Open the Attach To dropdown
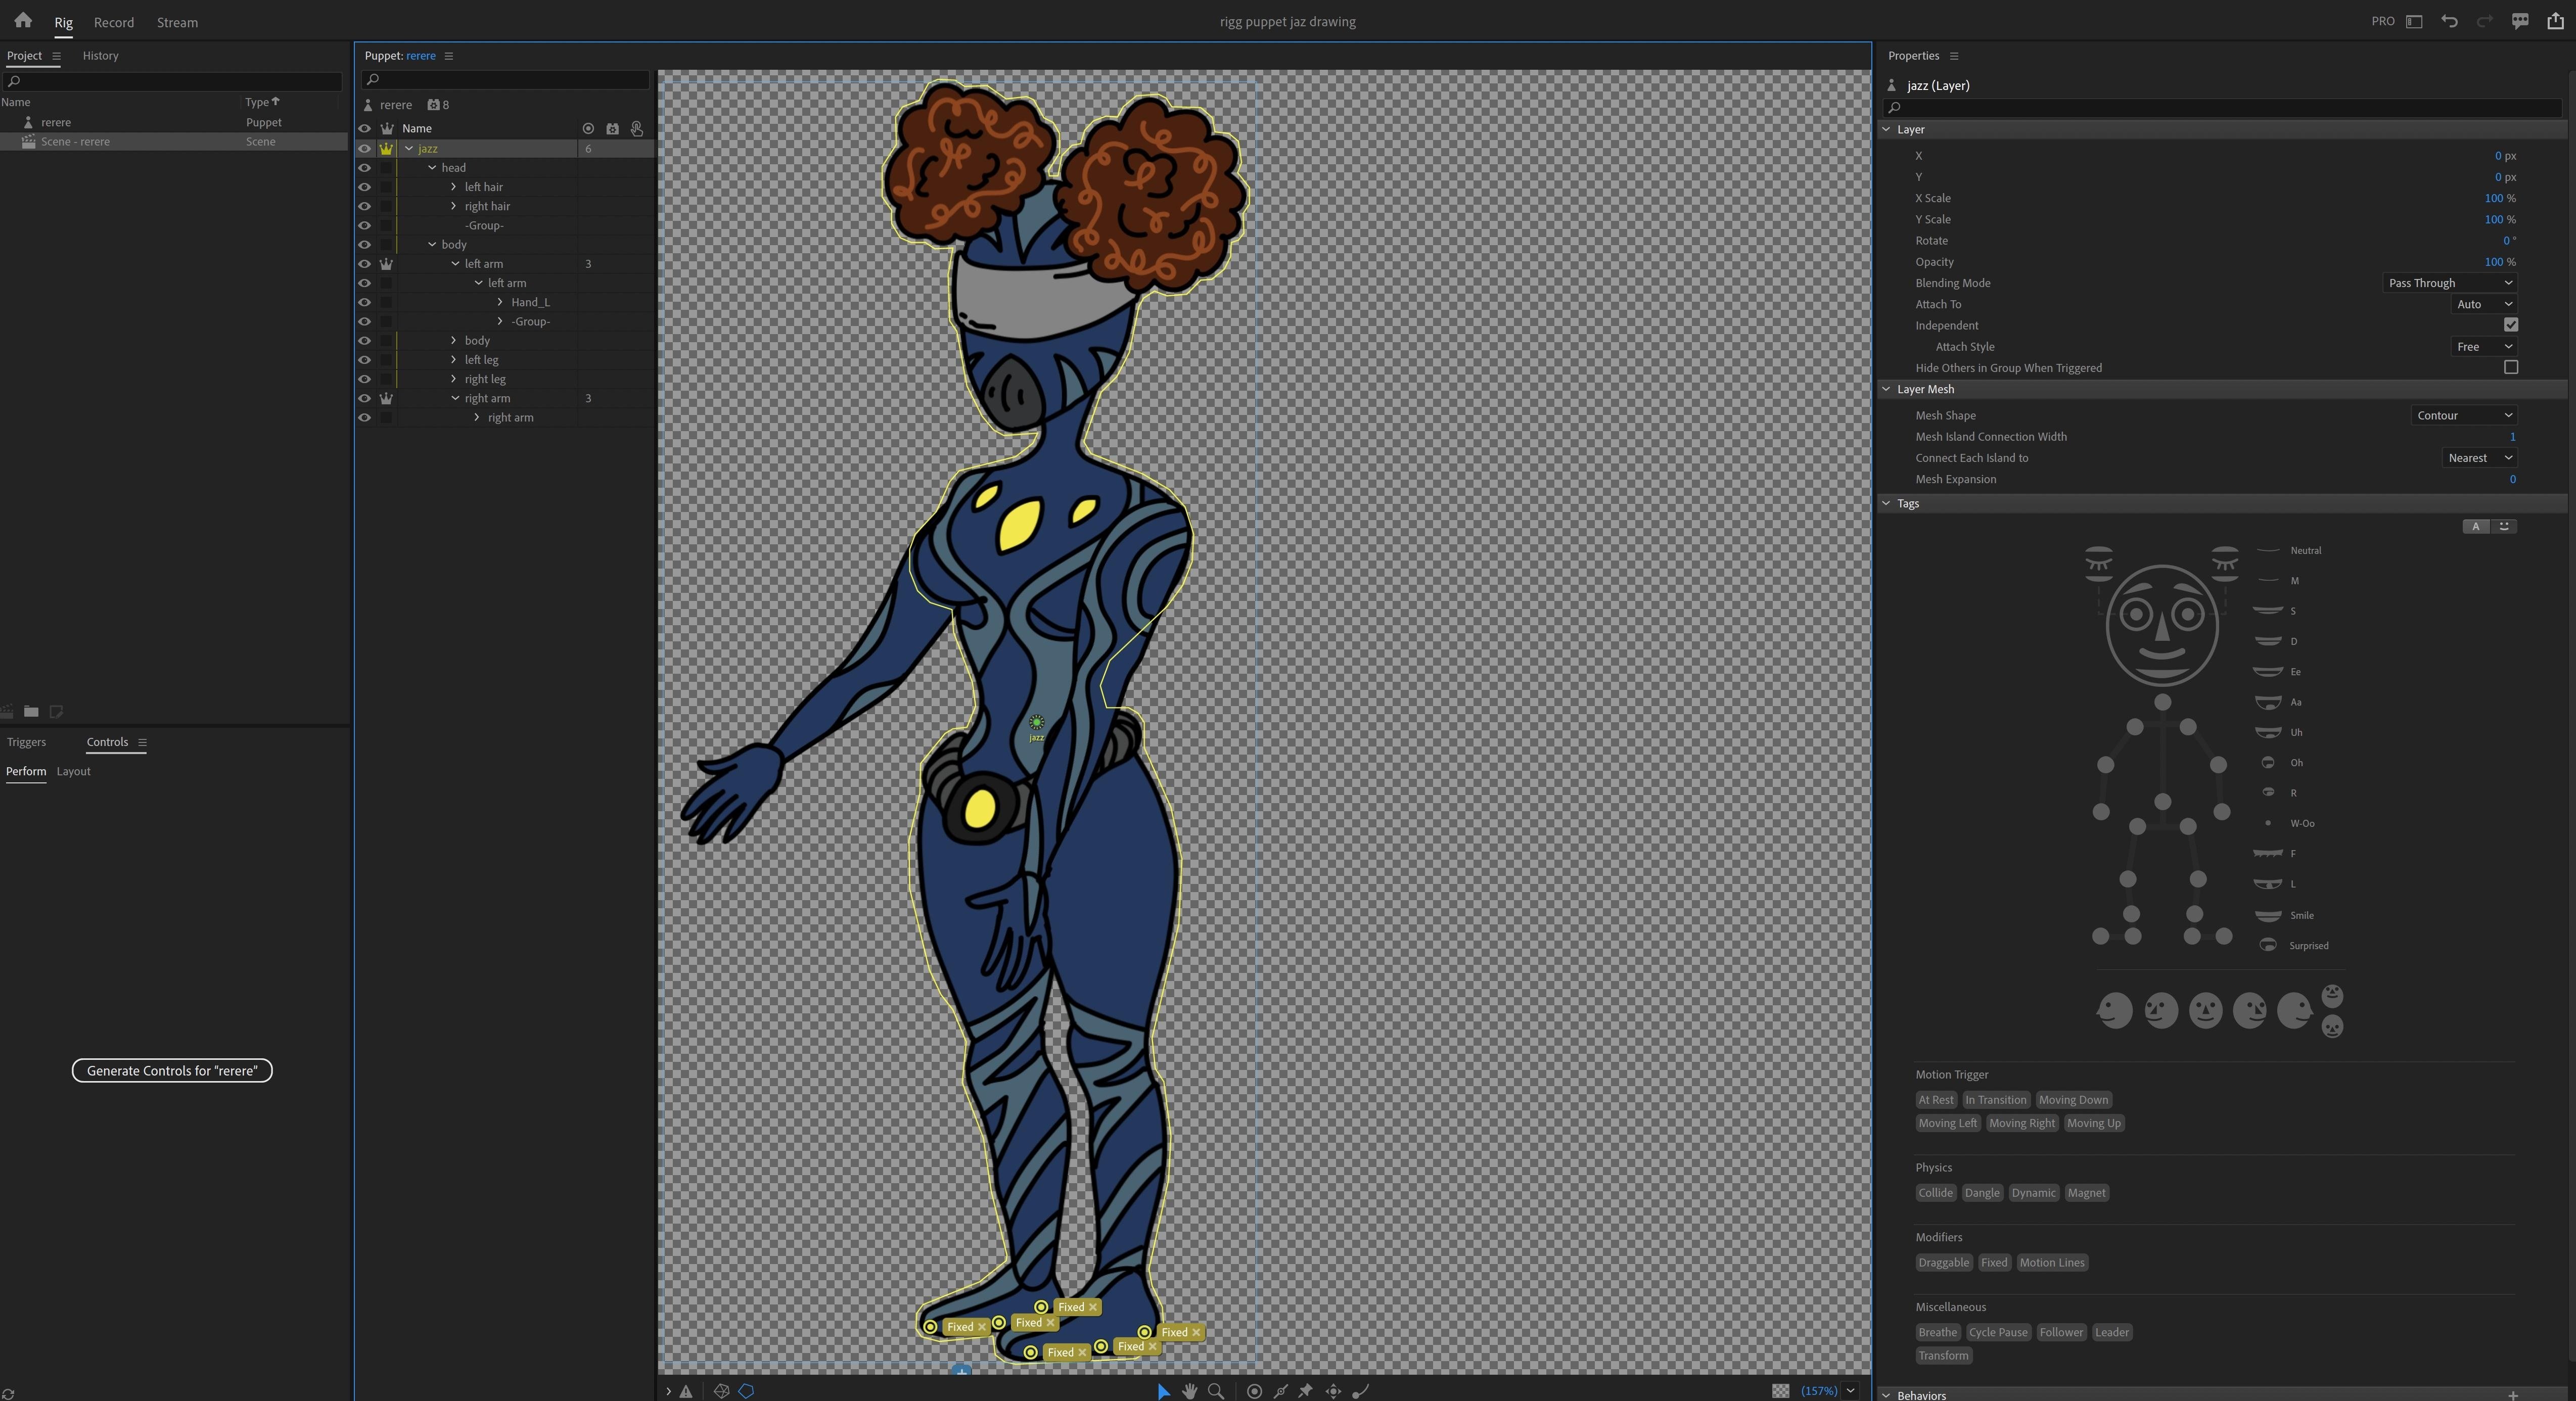 [2484, 304]
